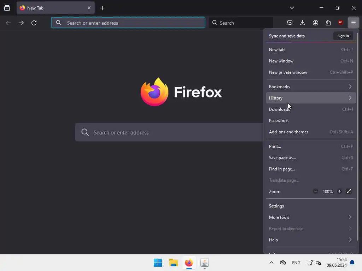
Task: Click the muted volume tray icon
Action: pyautogui.click(x=319, y=263)
